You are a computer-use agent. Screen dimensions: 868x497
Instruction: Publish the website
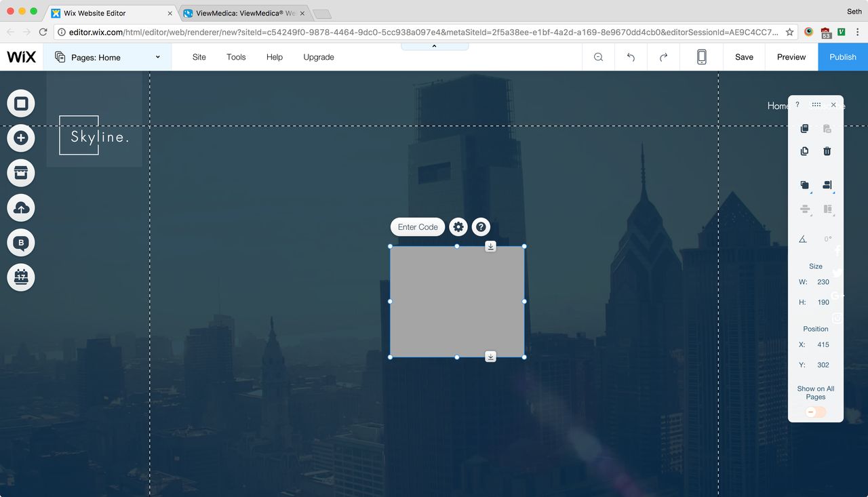[842, 57]
